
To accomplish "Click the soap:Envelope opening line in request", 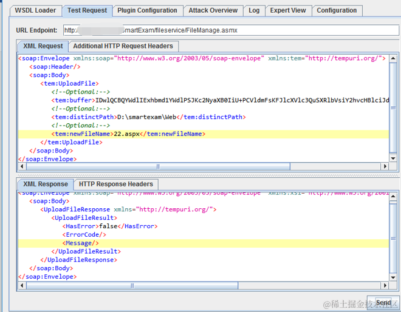I will [202, 58].
